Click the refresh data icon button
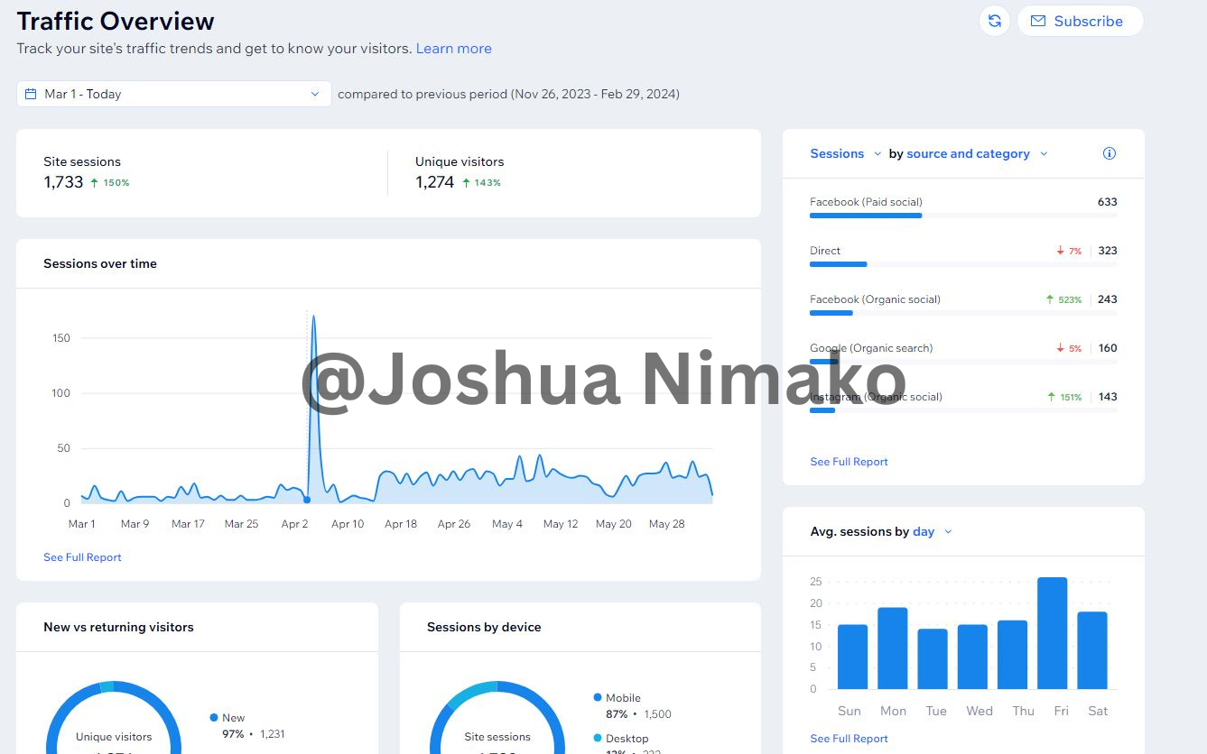Viewport: 1207px width, 754px height. click(994, 21)
